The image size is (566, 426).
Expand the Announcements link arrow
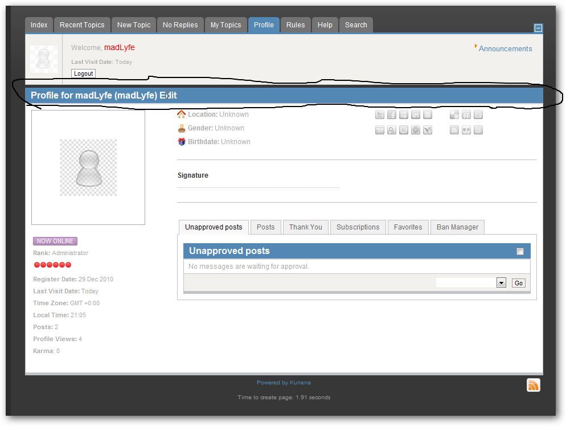coord(476,46)
